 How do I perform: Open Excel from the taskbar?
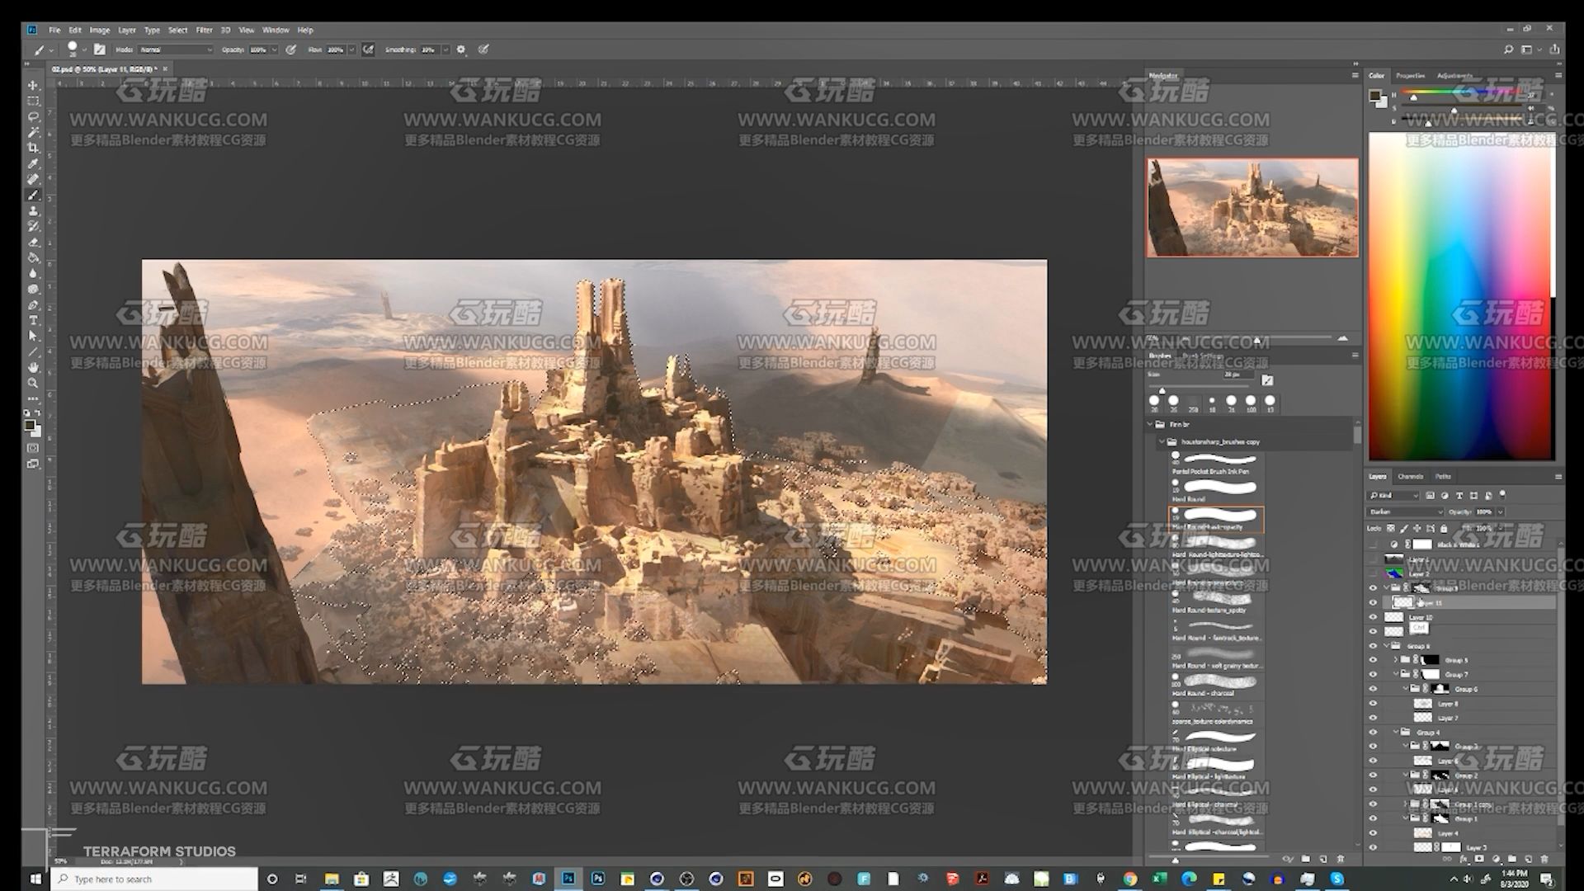(1159, 879)
